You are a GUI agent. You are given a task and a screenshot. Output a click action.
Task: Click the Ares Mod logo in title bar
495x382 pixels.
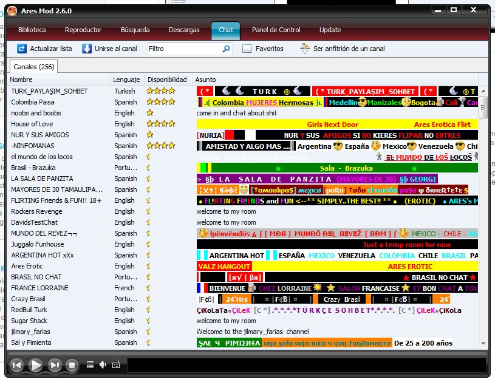coord(12,11)
